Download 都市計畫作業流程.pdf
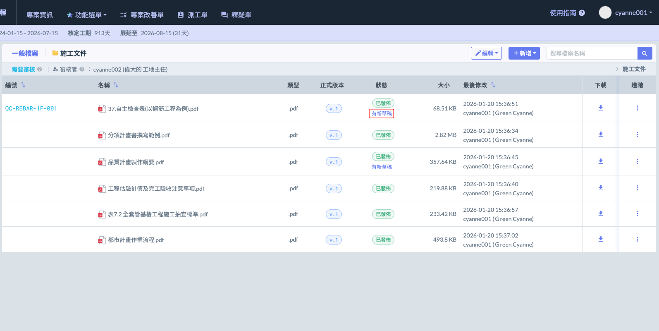Image resolution: width=659 pixels, height=331 pixels. click(600, 239)
